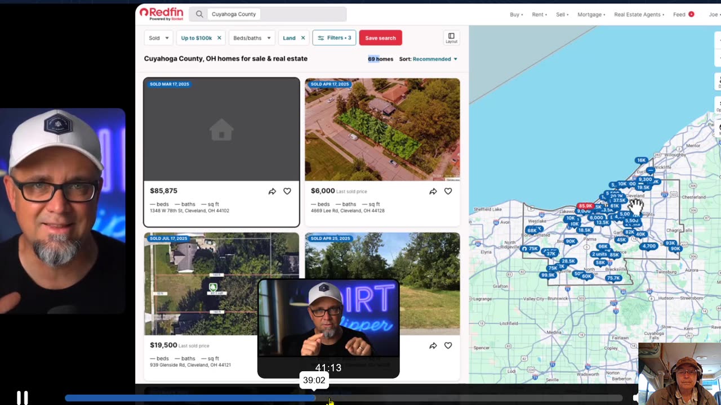Click the SOLD APR 17, 2025 badge
Screen dimensions: 721x405
click(330, 84)
